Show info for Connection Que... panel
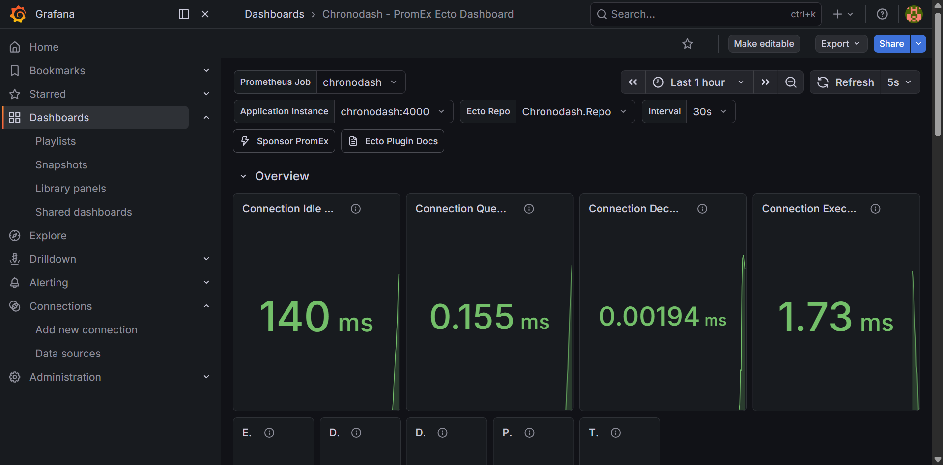 point(529,209)
